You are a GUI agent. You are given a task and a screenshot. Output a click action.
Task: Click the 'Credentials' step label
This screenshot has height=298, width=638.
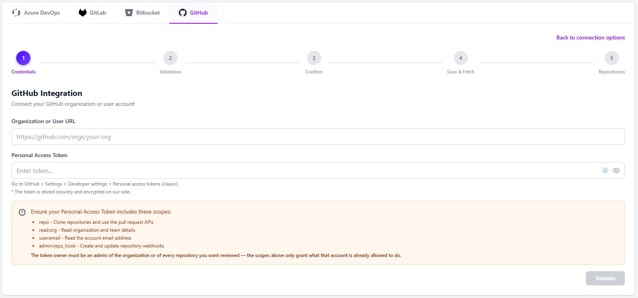coord(23,72)
